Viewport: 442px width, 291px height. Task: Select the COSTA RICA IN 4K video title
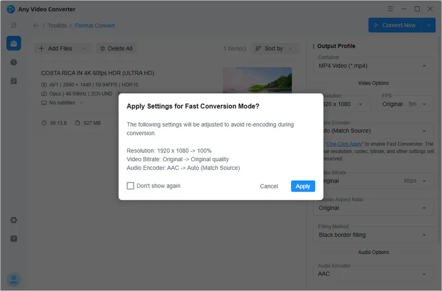point(98,73)
